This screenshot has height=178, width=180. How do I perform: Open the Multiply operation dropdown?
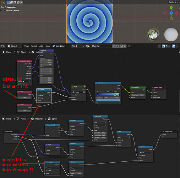click(76, 150)
